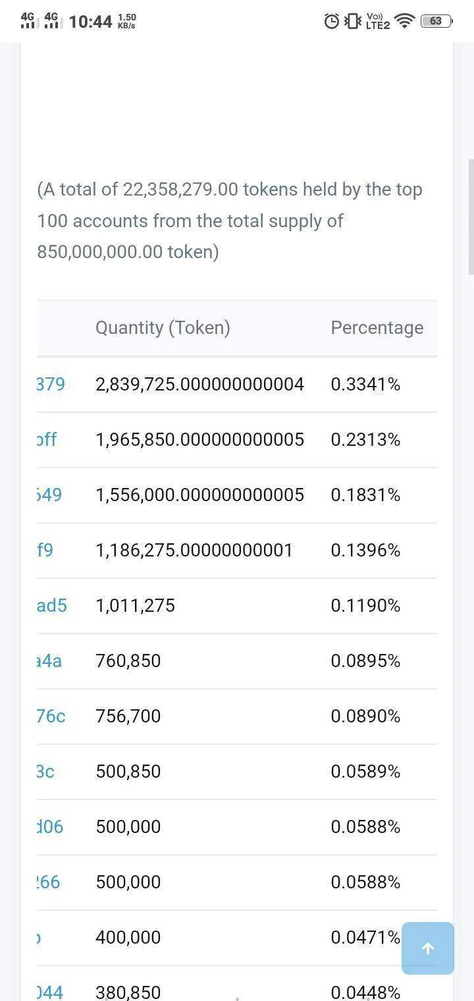This screenshot has height=1001, width=474.
Task: Tap the alarm clock status icon
Action: point(332,21)
